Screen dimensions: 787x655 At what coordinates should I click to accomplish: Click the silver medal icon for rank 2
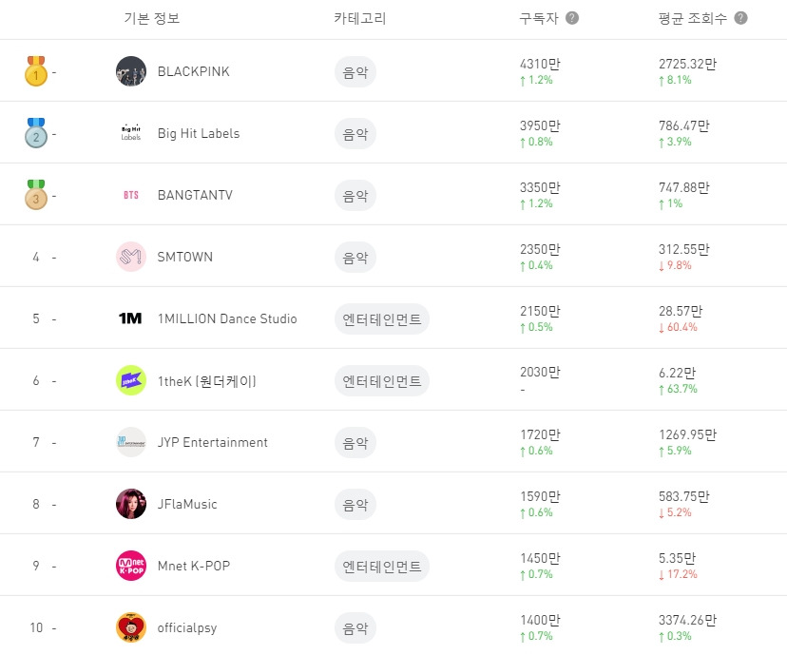35,133
